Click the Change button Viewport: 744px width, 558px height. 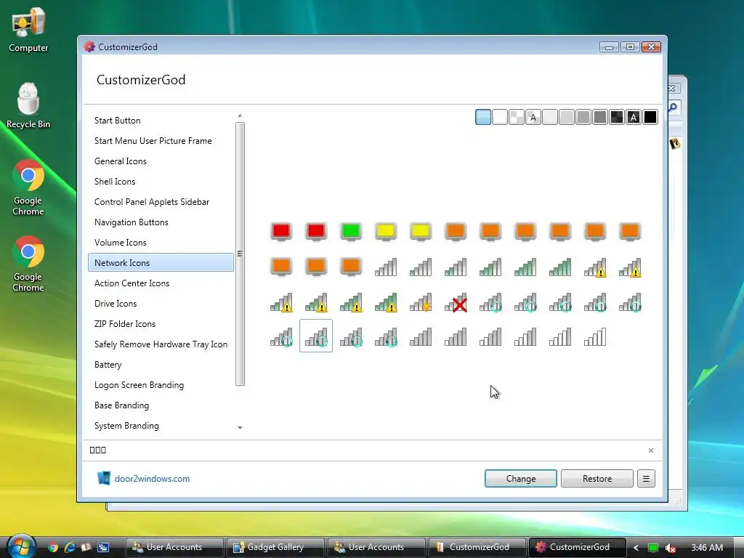coord(520,479)
